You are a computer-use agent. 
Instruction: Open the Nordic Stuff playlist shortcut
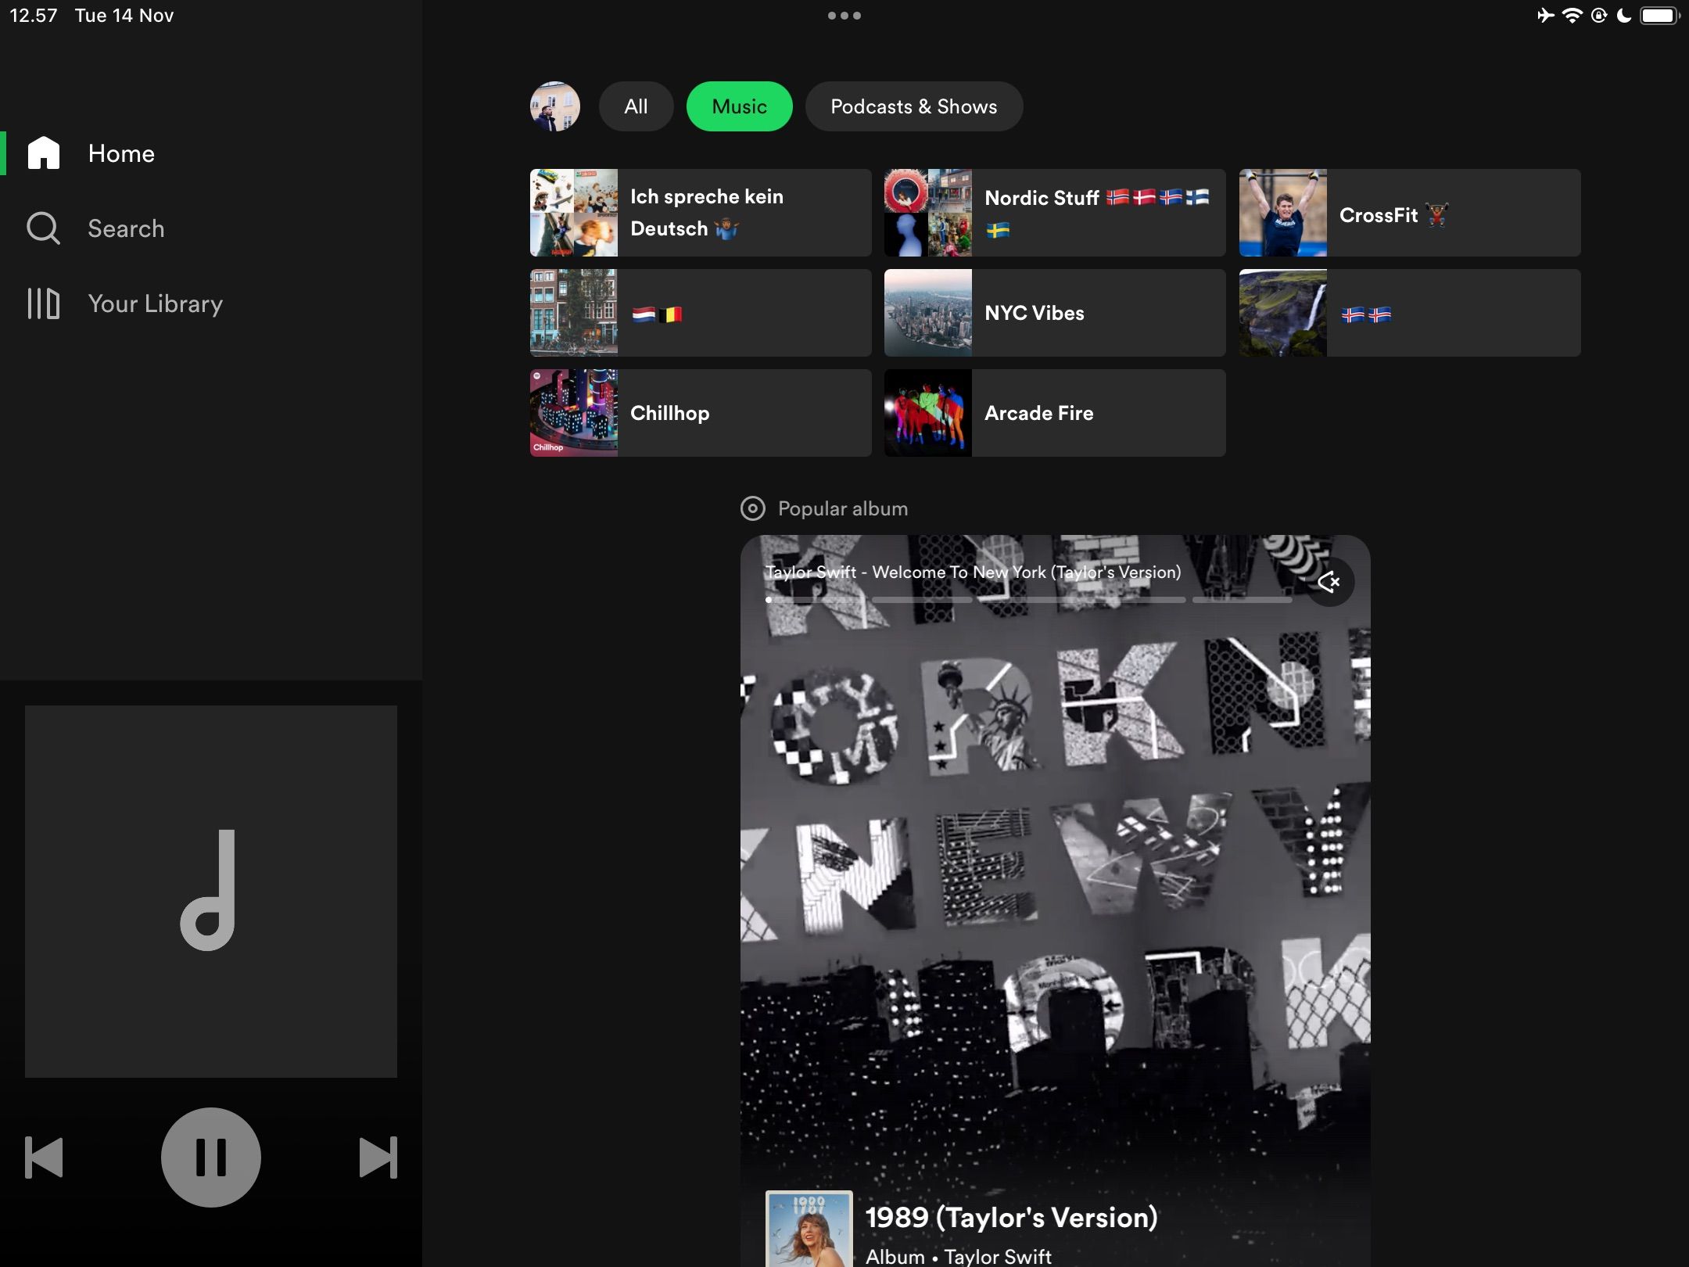(x=1054, y=213)
